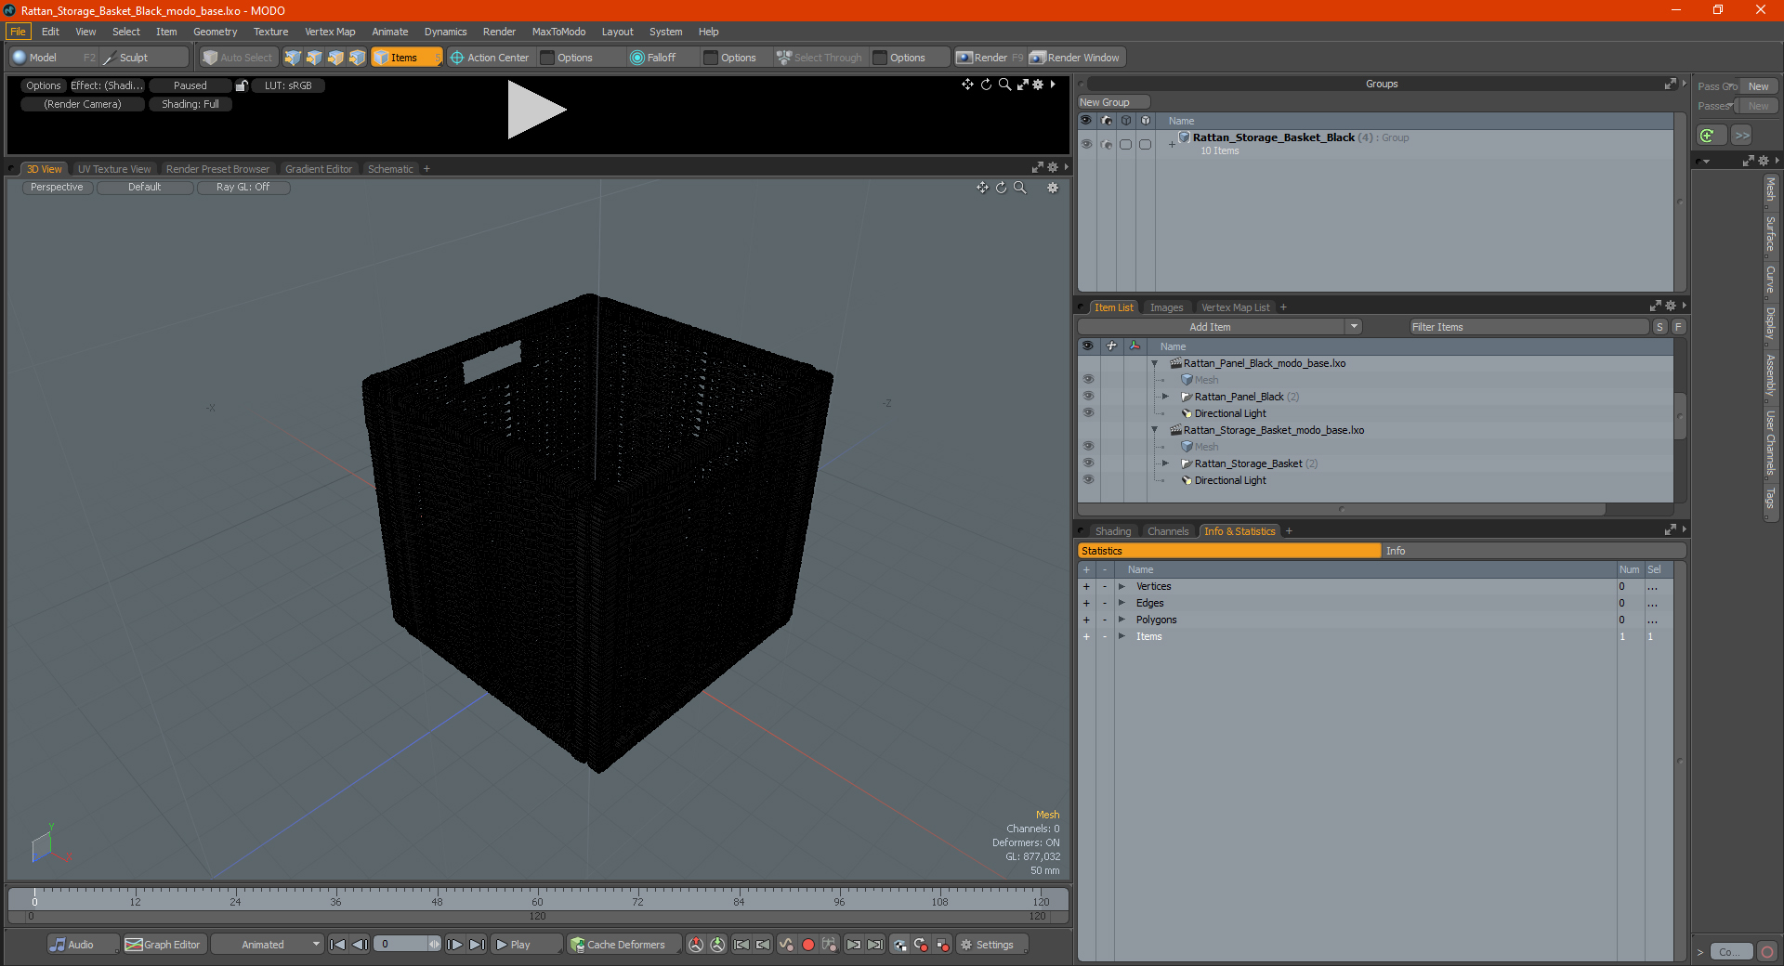Image resolution: width=1784 pixels, height=966 pixels.
Task: Click New Group button
Action: (1113, 102)
